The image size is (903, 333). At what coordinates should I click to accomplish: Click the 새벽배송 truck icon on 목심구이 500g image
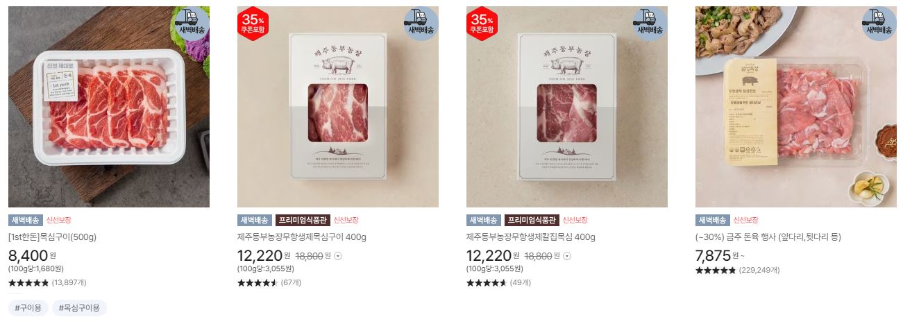pyautogui.click(x=192, y=24)
